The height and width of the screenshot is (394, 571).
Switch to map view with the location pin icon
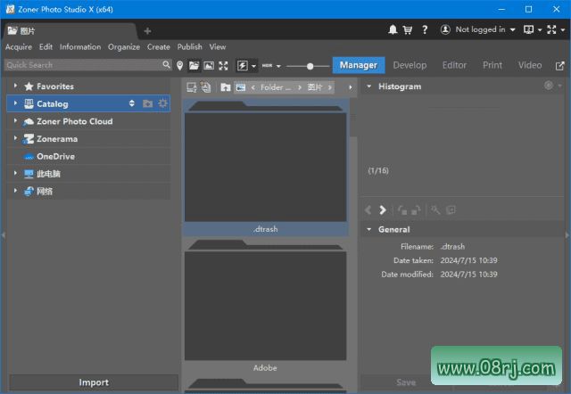tap(179, 65)
